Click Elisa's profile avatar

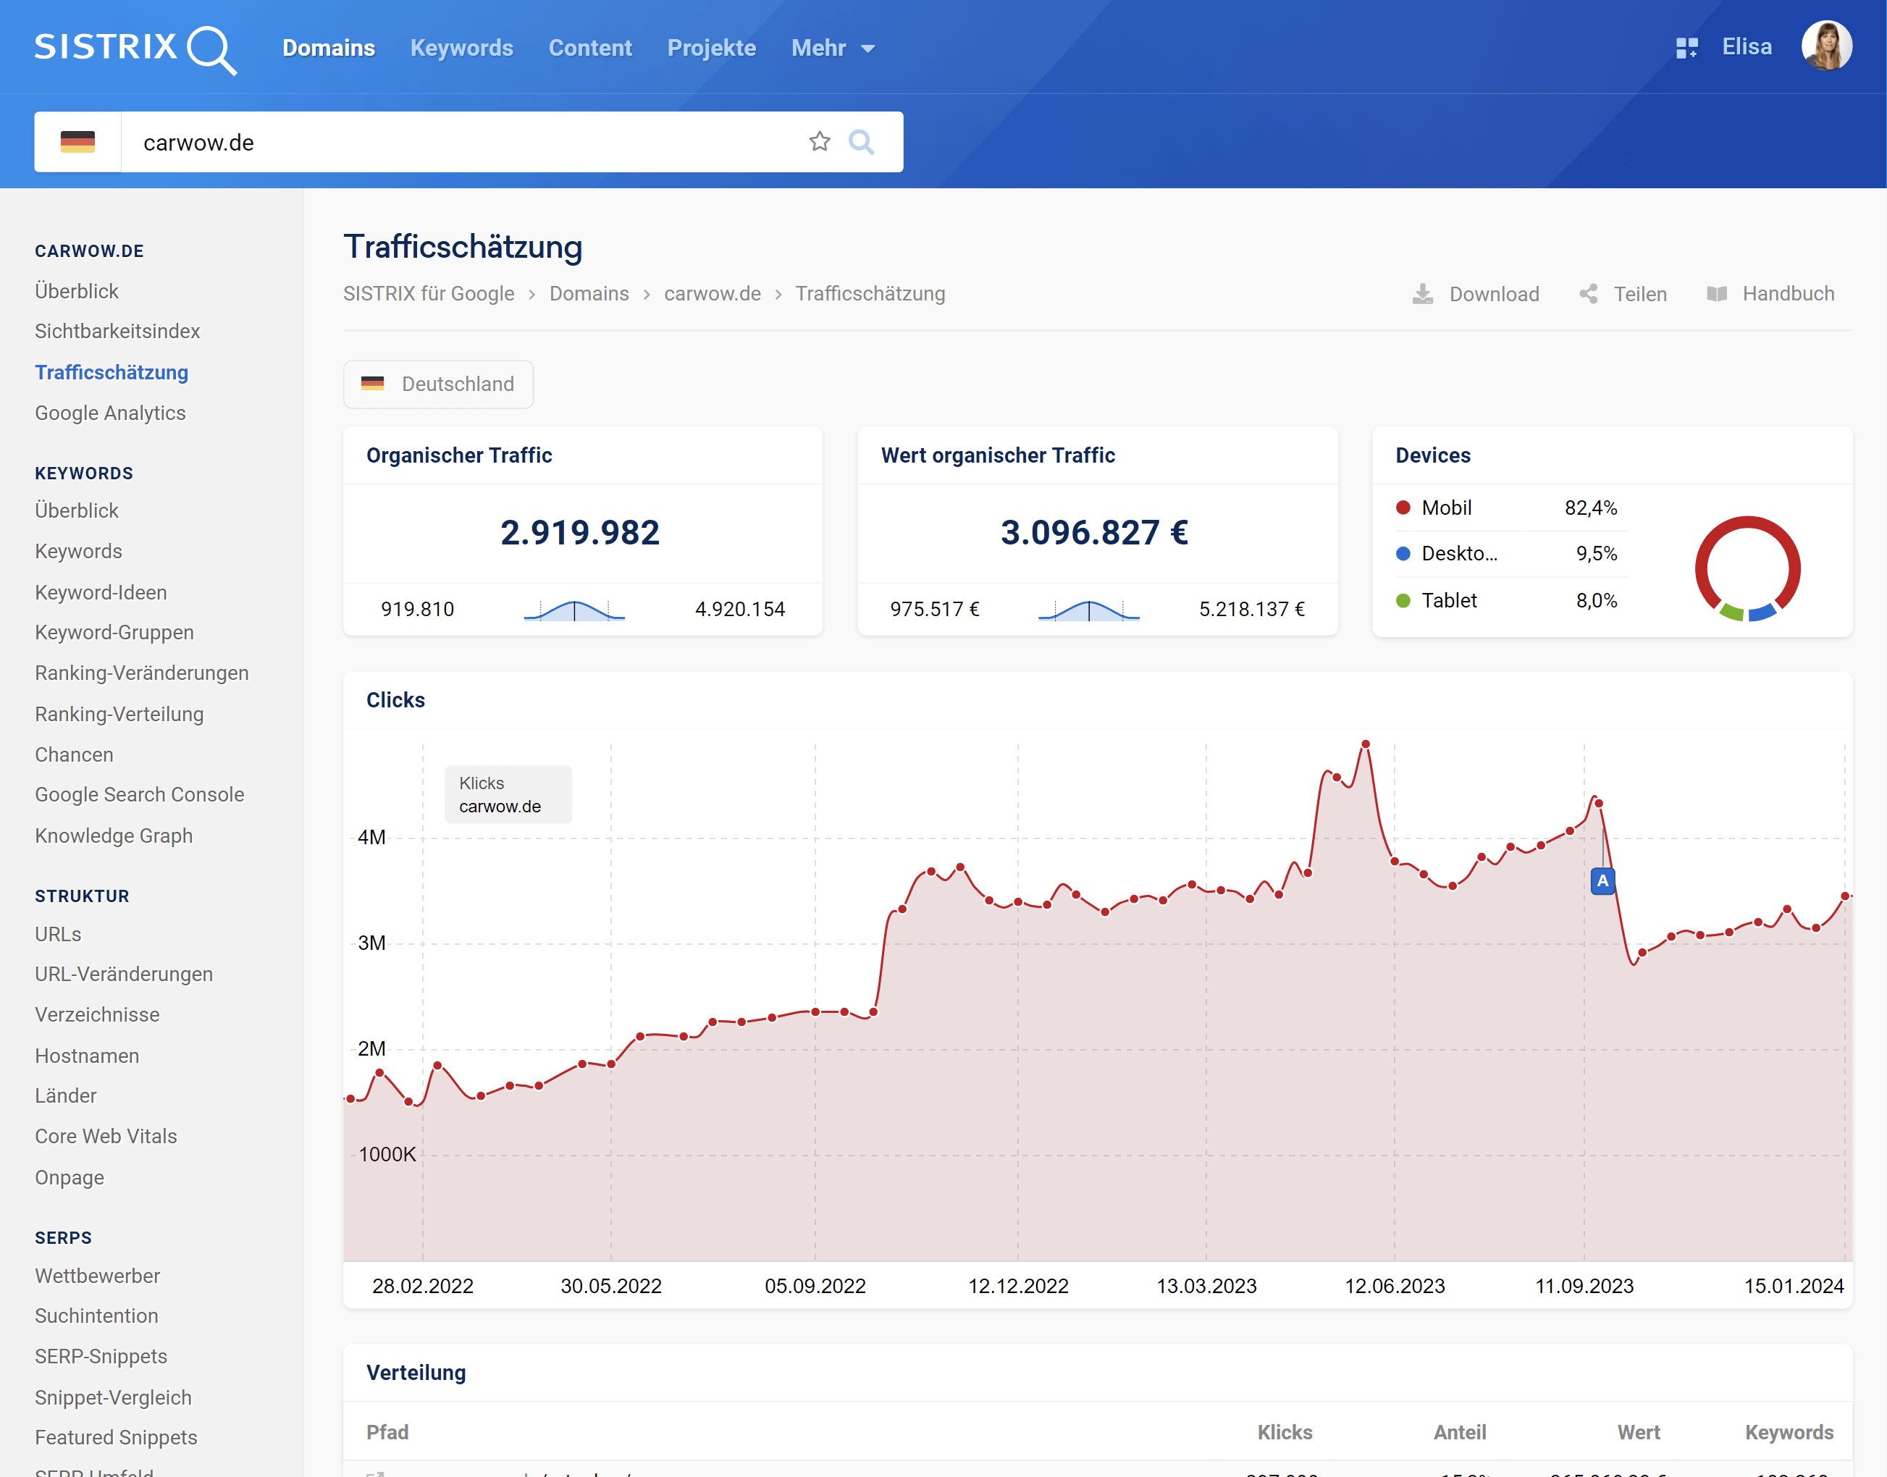point(1825,46)
